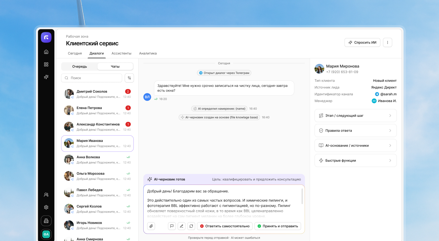This screenshot has height=241, width=439.
Task: Click the draft text area scrollbar
Action: (302, 196)
